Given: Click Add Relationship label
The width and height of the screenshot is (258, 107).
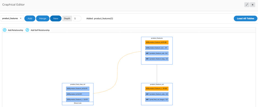Looking at the screenshot, I should coord(15,30).
